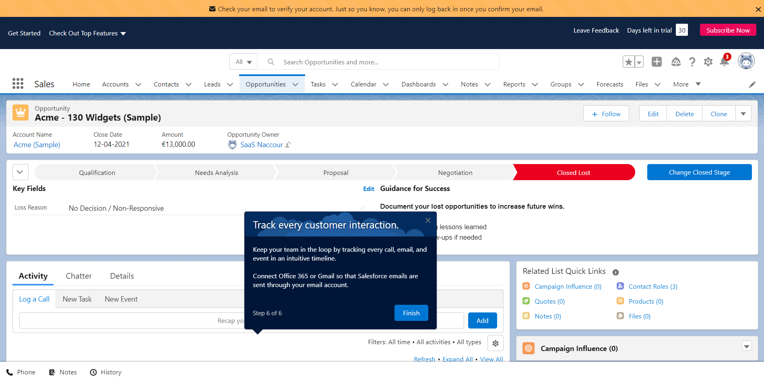Open the Setup gear icon
This screenshot has height=382, width=764.
(708, 62)
